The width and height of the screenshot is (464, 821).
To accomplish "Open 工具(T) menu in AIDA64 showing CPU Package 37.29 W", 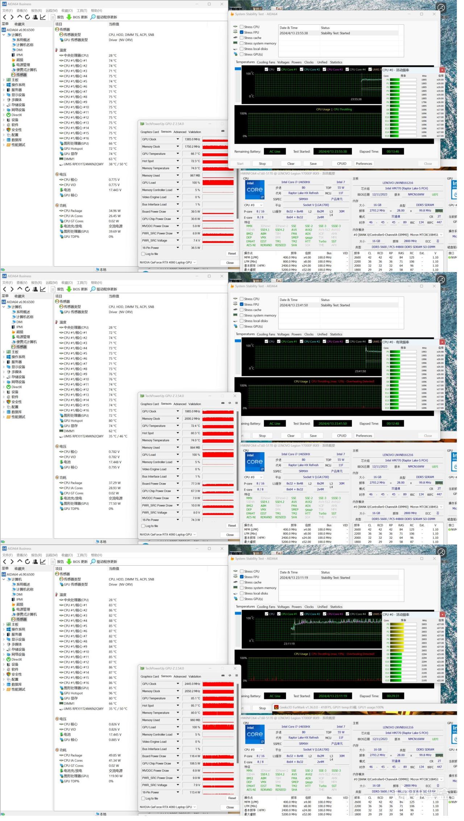I will pos(82,283).
